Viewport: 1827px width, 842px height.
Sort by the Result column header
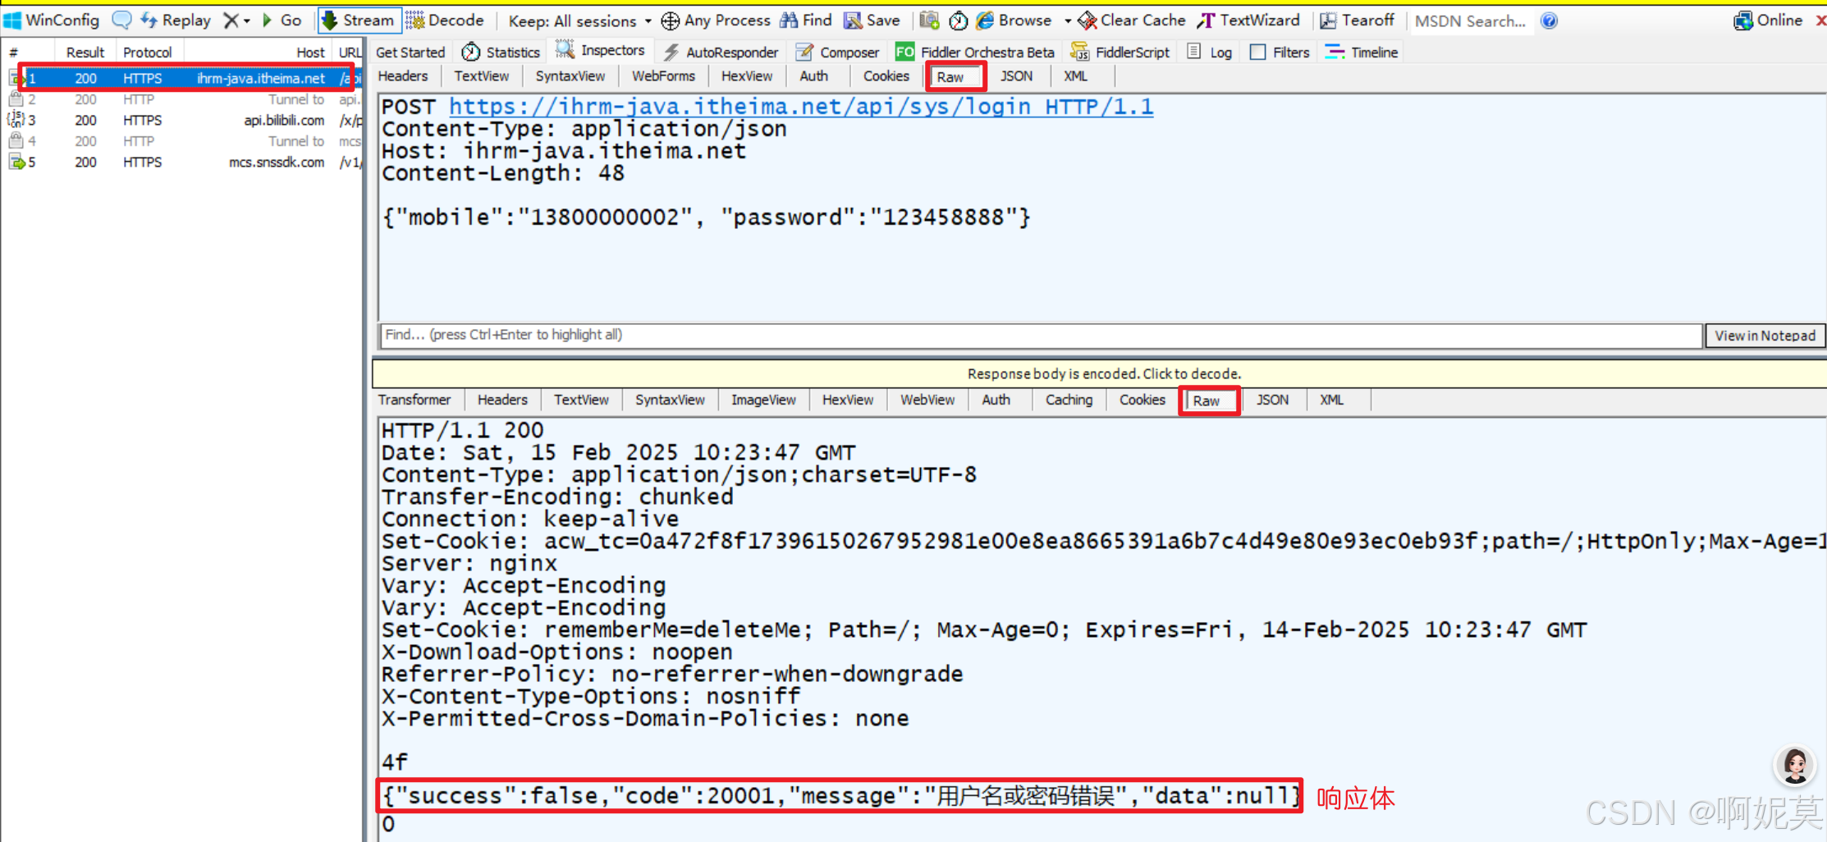[x=85, y=53]
